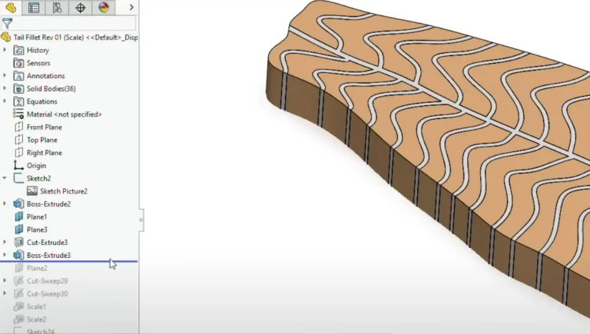Viewport: 590px width, 334px height.
Task: Open the DisplayManager color sphere tab
Action: (104, 8)
